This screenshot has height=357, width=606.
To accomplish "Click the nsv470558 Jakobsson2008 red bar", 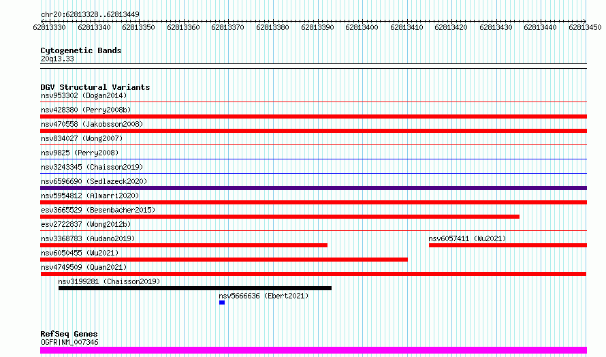I will tap(313, 131).
